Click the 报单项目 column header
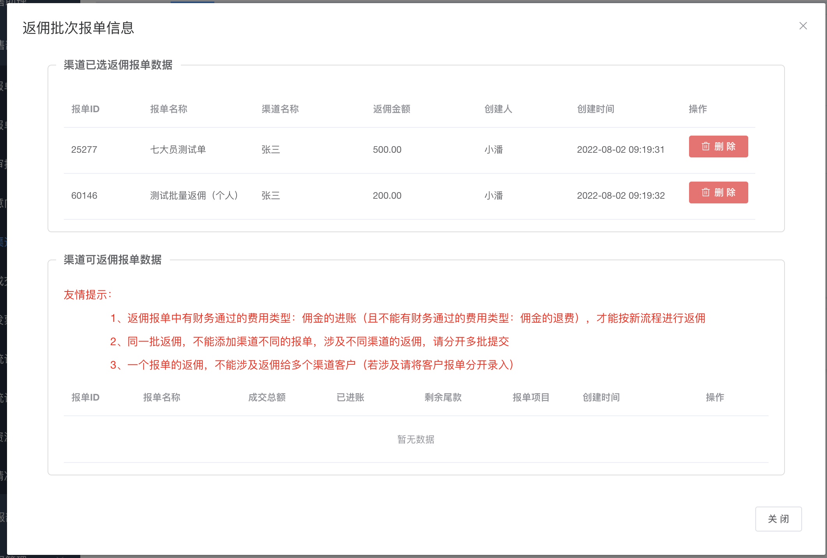This screenshot has width=827, height=558. tap(530, 397)
